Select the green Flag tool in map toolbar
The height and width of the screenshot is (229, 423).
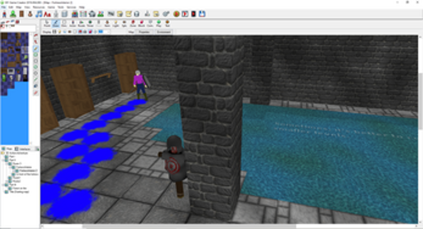click(159, 24)
